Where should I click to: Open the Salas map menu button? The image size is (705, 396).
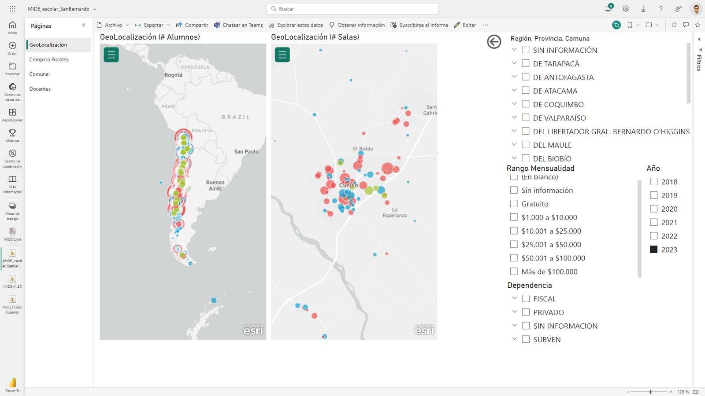(x=282, y=55)
